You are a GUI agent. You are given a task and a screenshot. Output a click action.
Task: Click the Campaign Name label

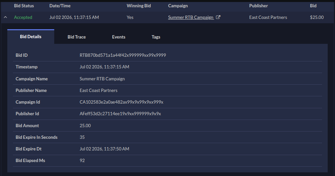coord(32,79)
